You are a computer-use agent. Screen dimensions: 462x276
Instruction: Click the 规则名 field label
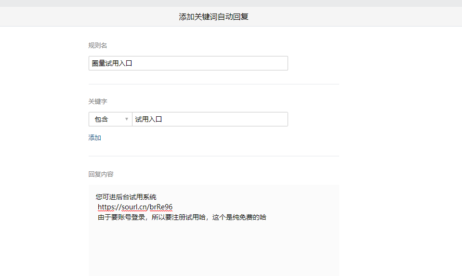coord(98,45)
